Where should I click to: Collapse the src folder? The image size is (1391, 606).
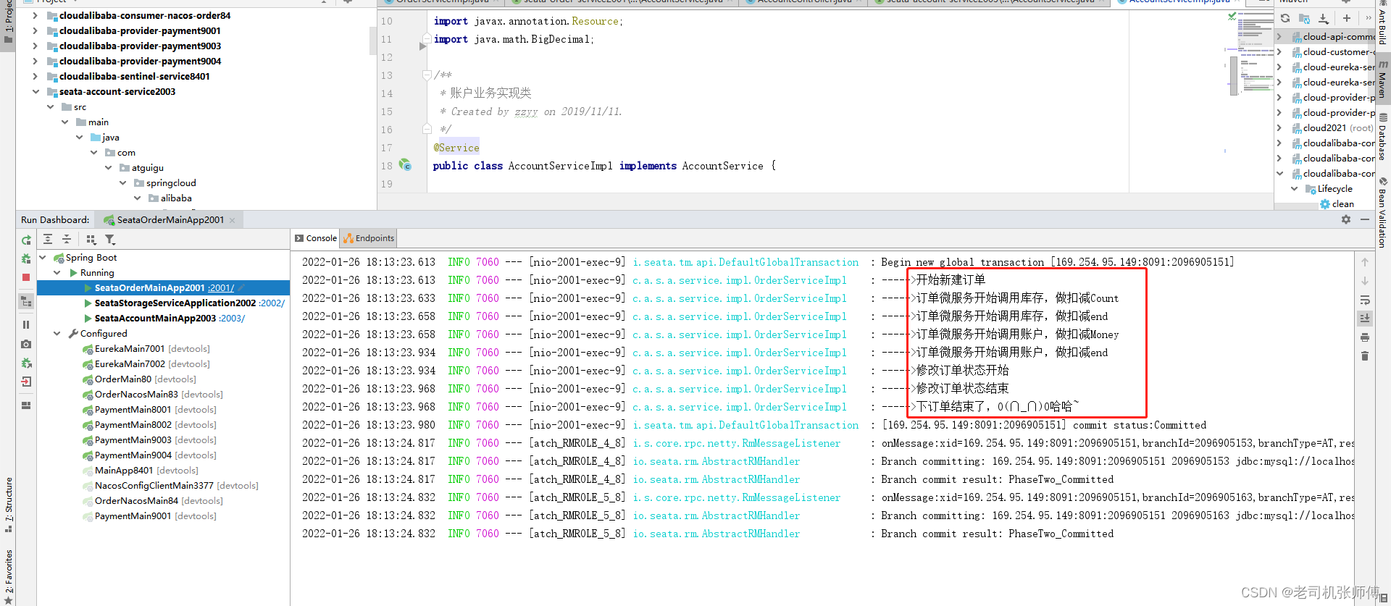click(x=50, y=107)
